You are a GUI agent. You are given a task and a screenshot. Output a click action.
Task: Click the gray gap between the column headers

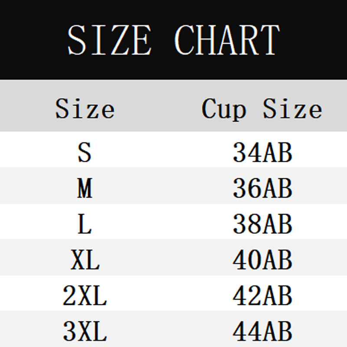(158, 108)
